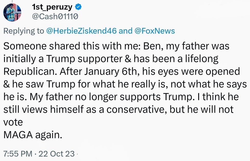Click the lone word "vote" line

pos(13,122)
